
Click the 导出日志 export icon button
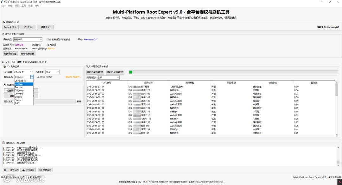[x=28, y=170]
